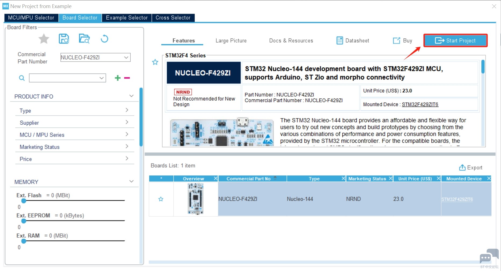Open the chat assistant bubble icon
The height and width of the screenshot is (271, 501).
point(489,256)
